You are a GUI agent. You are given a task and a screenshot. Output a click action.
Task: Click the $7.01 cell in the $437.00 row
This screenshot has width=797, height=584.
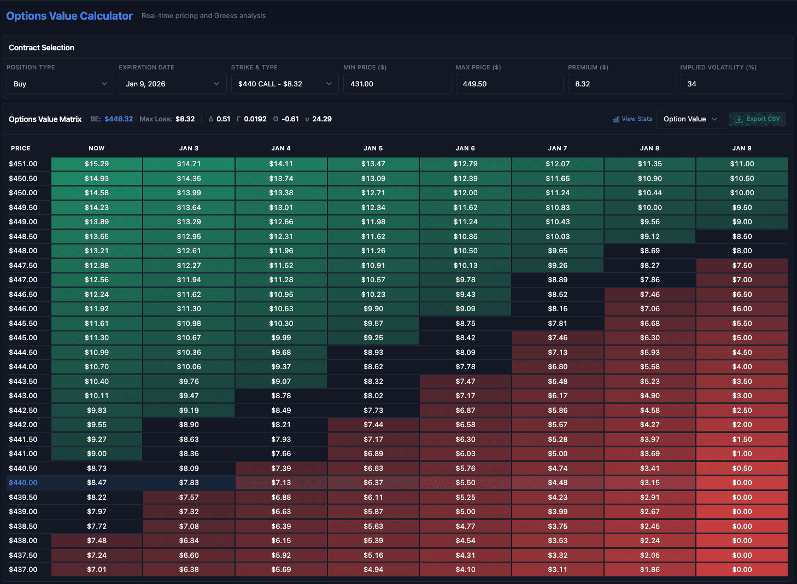point(97,570)
